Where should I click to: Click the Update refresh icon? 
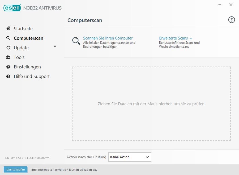(x=8, y=48)
